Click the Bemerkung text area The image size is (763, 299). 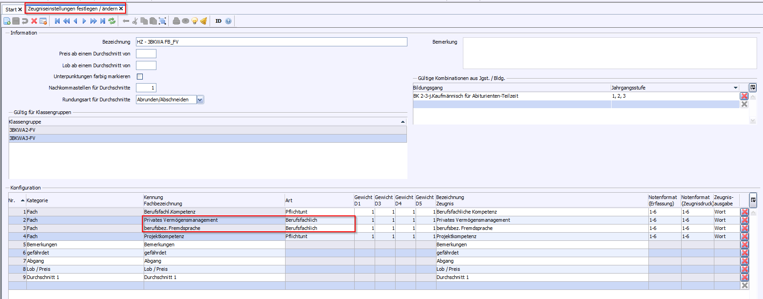pos(609,53)
